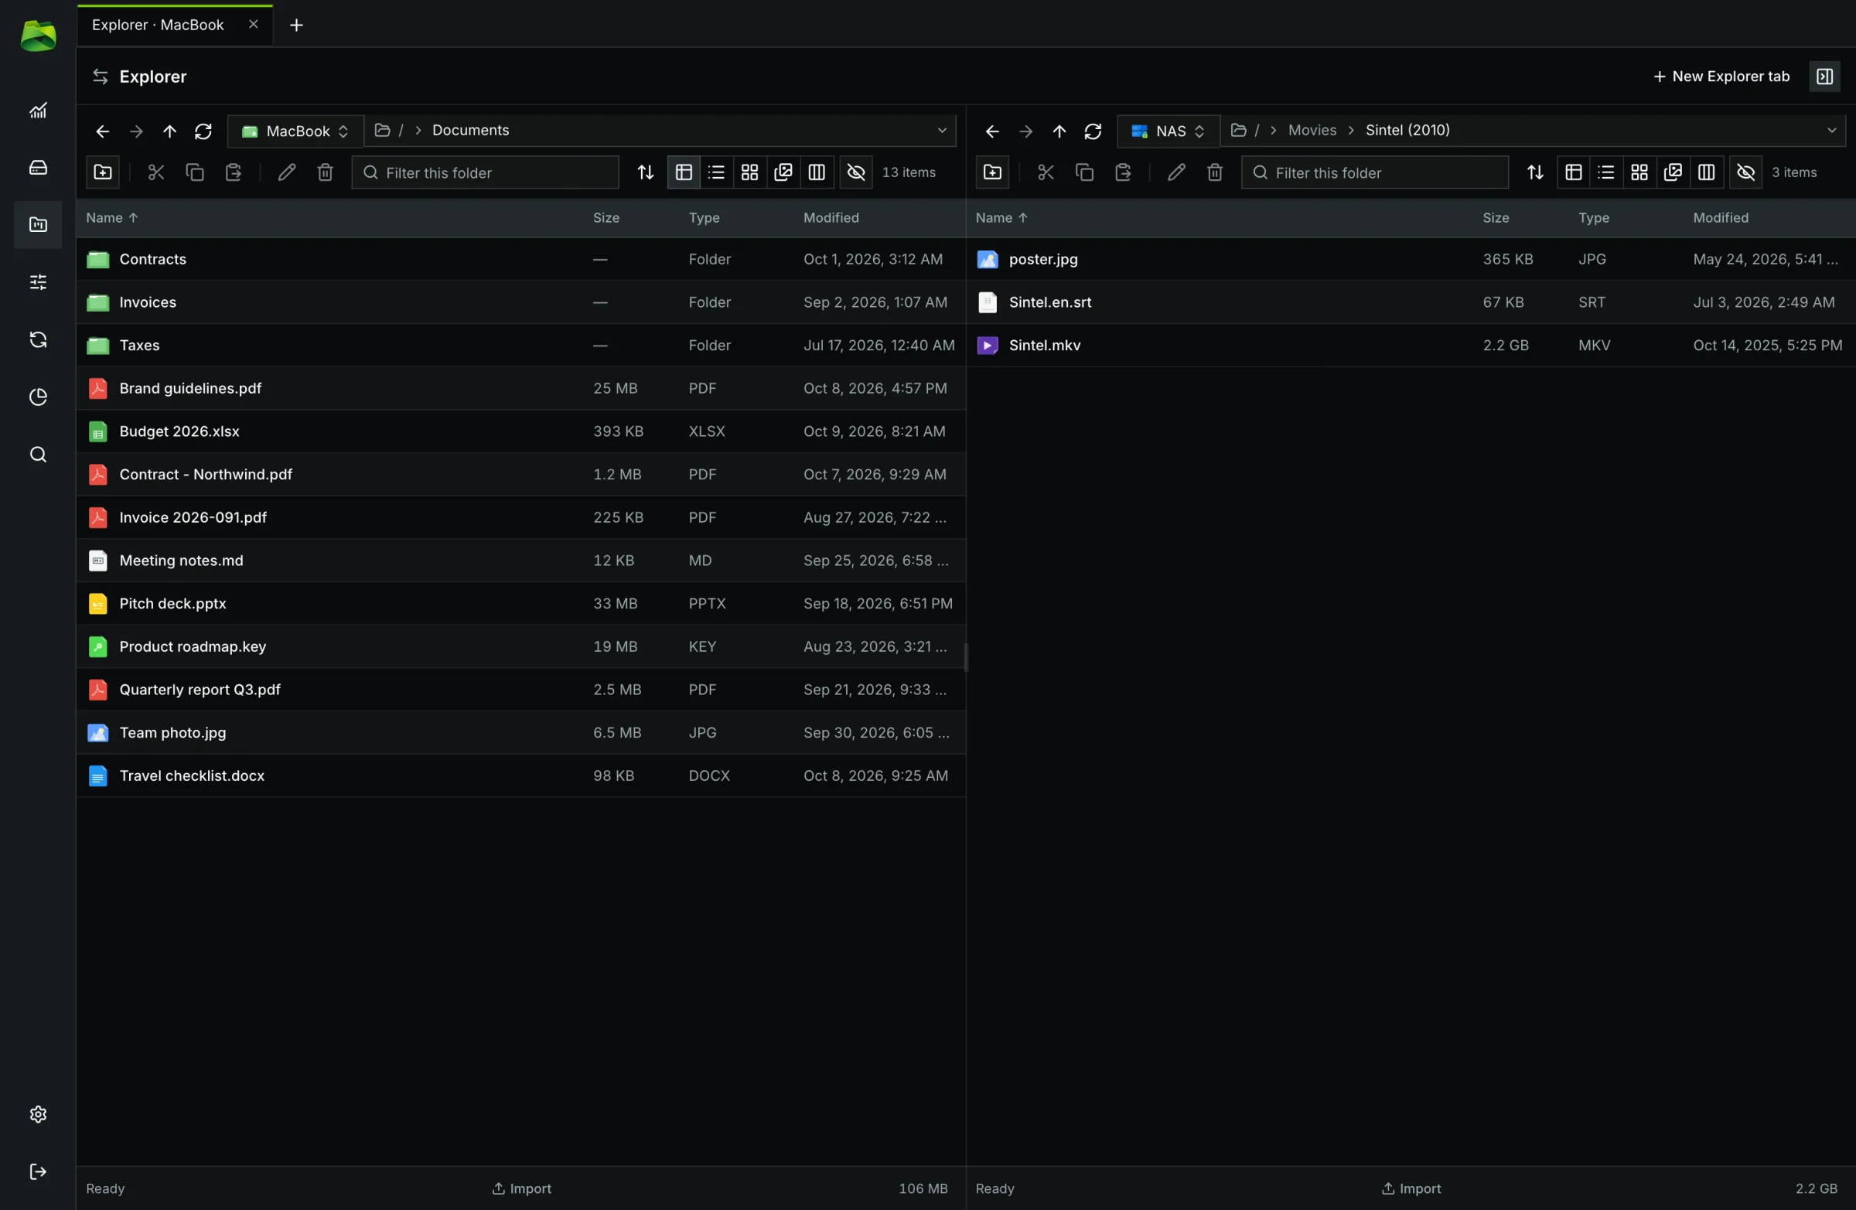Click paste icon in right NAS pane

1123,172
